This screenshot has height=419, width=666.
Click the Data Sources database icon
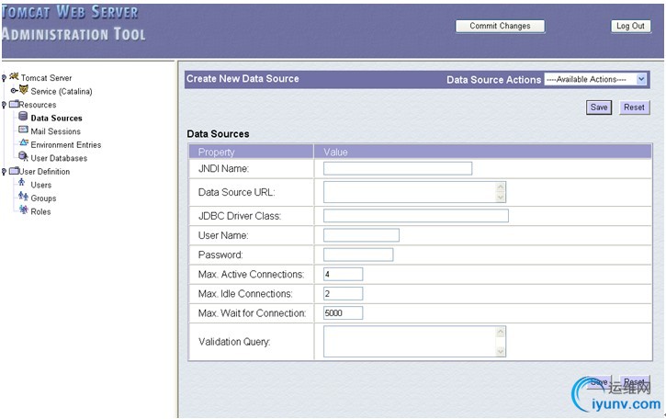23,116
